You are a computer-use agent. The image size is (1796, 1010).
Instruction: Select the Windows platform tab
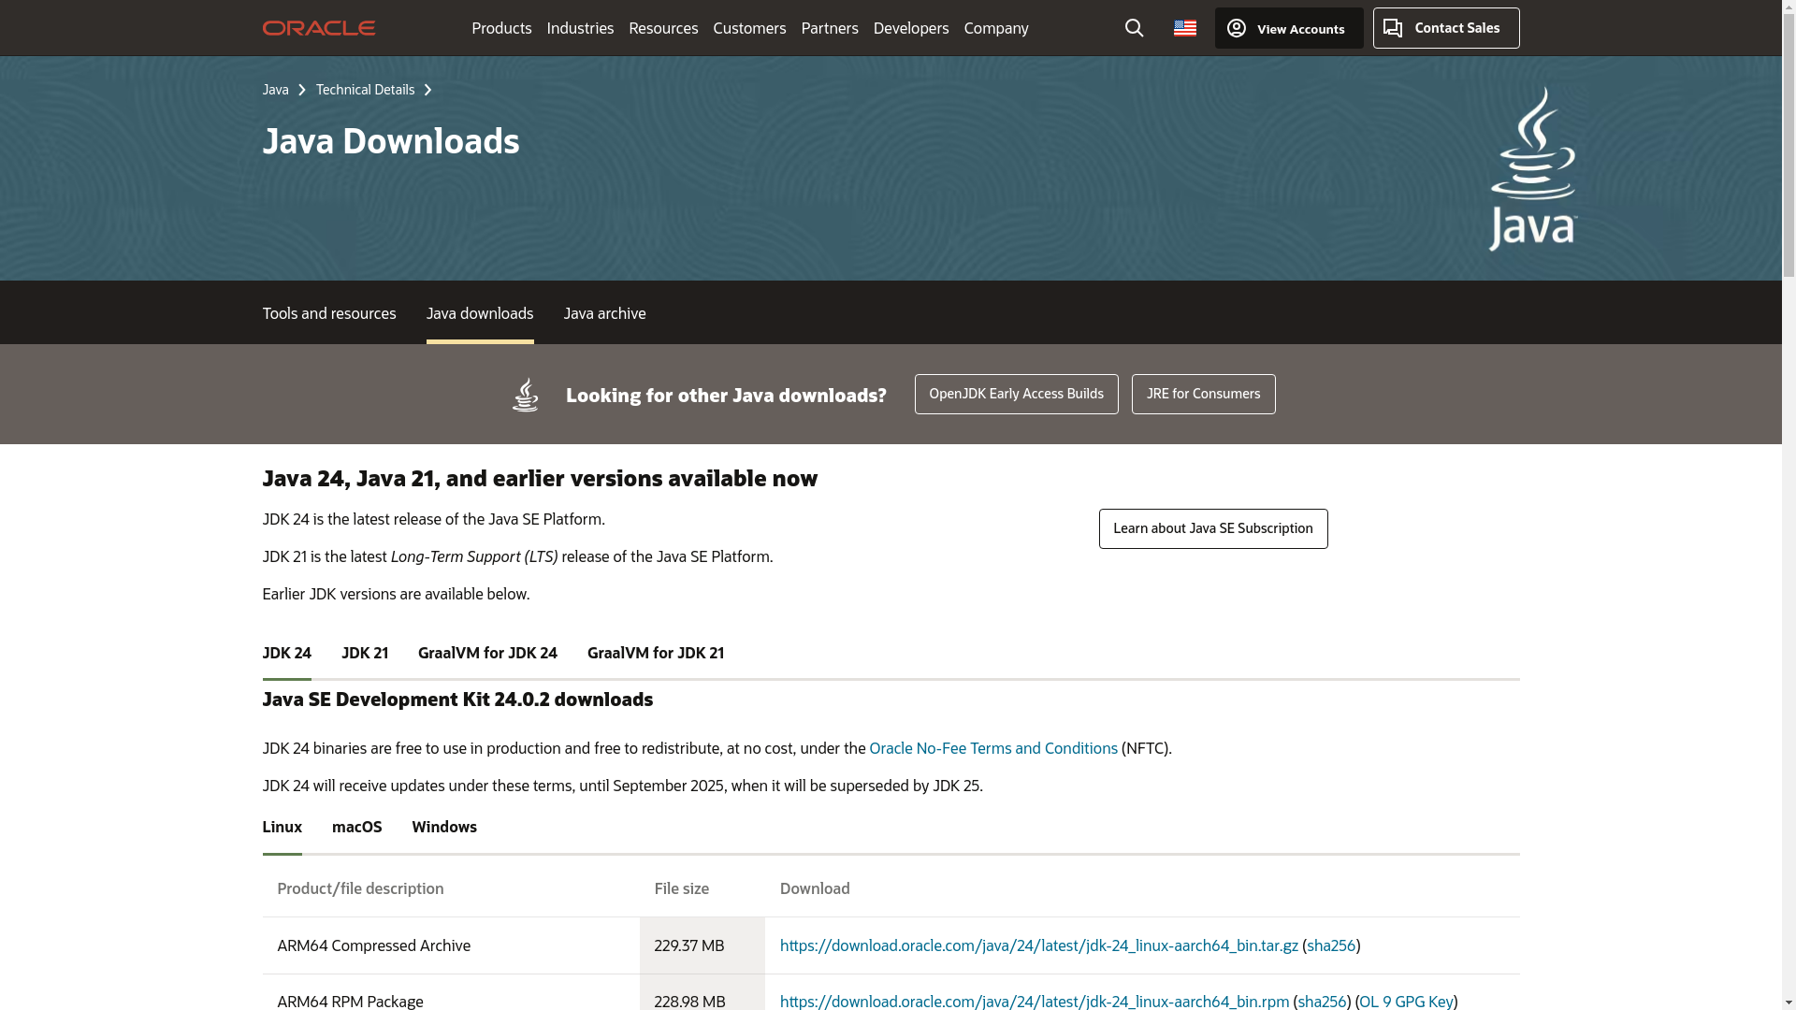444,827
